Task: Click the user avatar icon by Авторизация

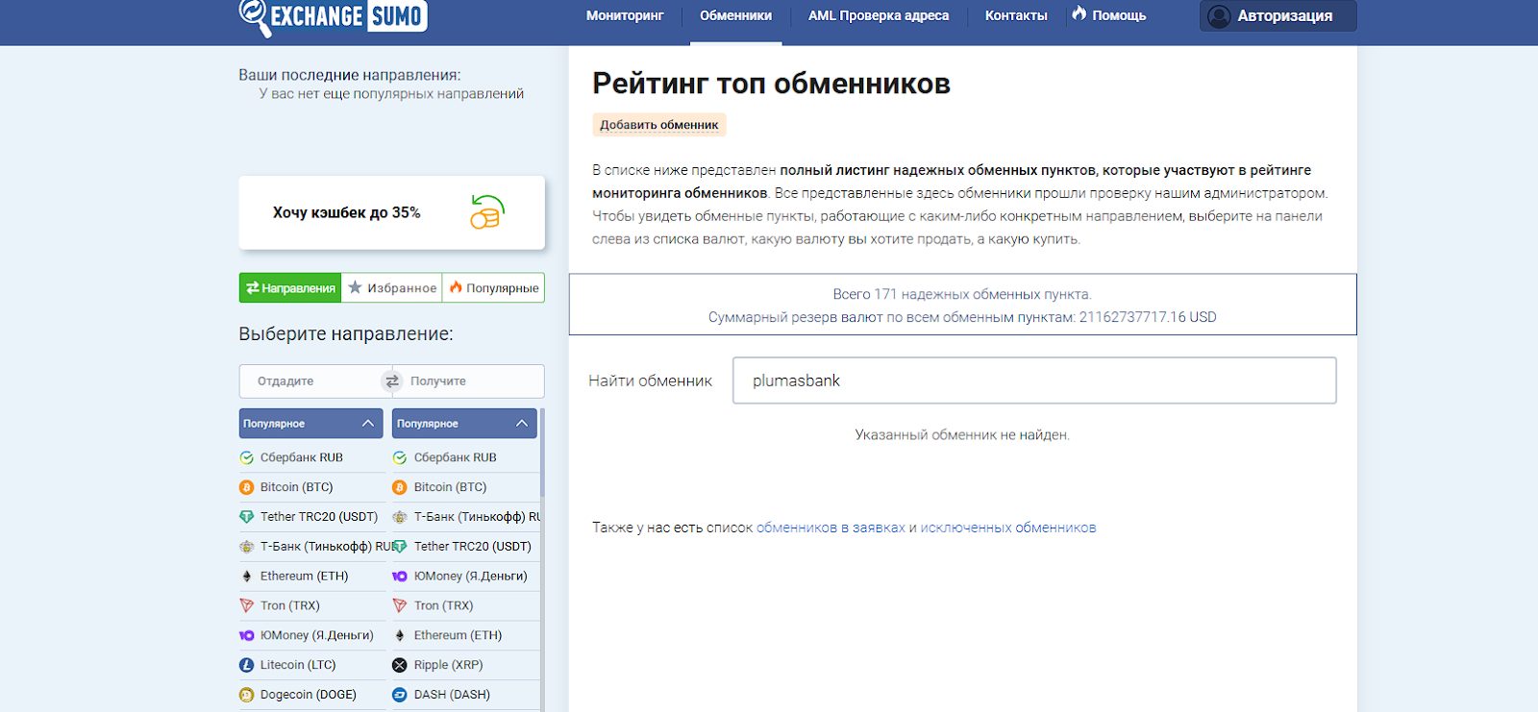Action: tap(1219, 16)
